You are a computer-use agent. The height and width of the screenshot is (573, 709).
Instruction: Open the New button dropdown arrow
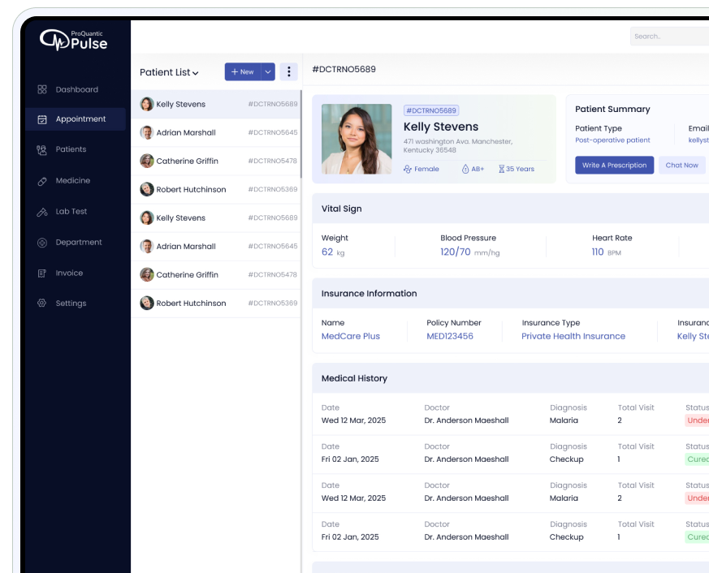tap(268, 72)
